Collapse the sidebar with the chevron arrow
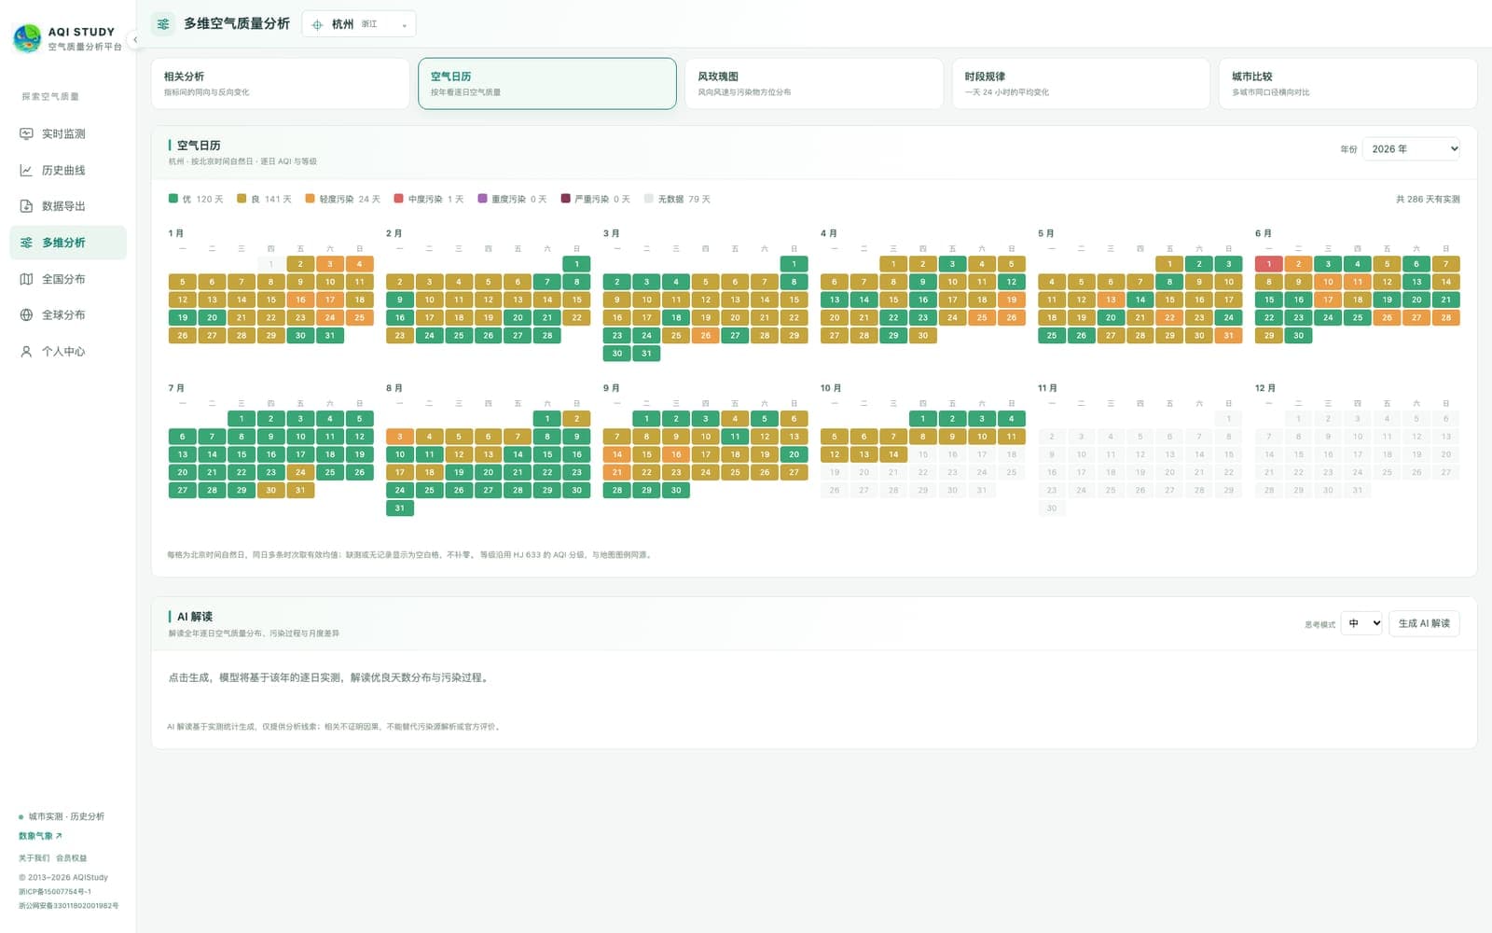Viewport: 1492px width, 933px height. click(135, 39)
